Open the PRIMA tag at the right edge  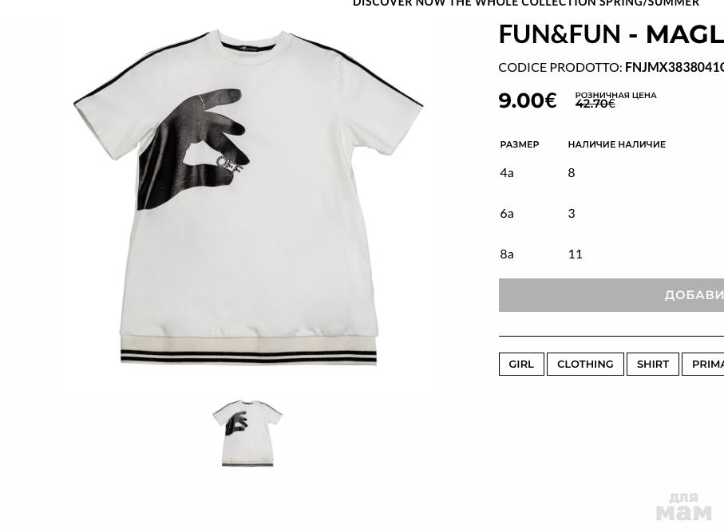(x=702, y=364)
